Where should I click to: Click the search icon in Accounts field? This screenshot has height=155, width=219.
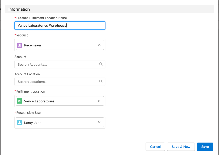(101, 64)
